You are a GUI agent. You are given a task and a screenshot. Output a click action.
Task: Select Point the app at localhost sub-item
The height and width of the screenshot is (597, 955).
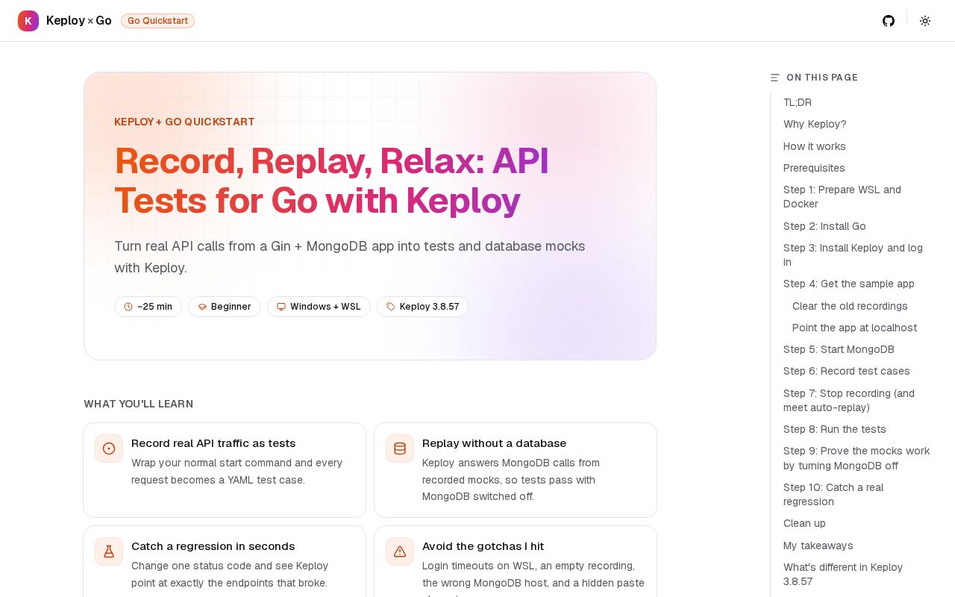click(x=854, y=328)
